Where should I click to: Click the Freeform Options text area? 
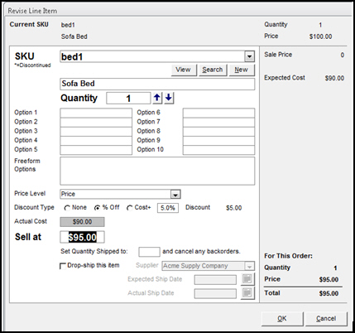click(157, 171)
